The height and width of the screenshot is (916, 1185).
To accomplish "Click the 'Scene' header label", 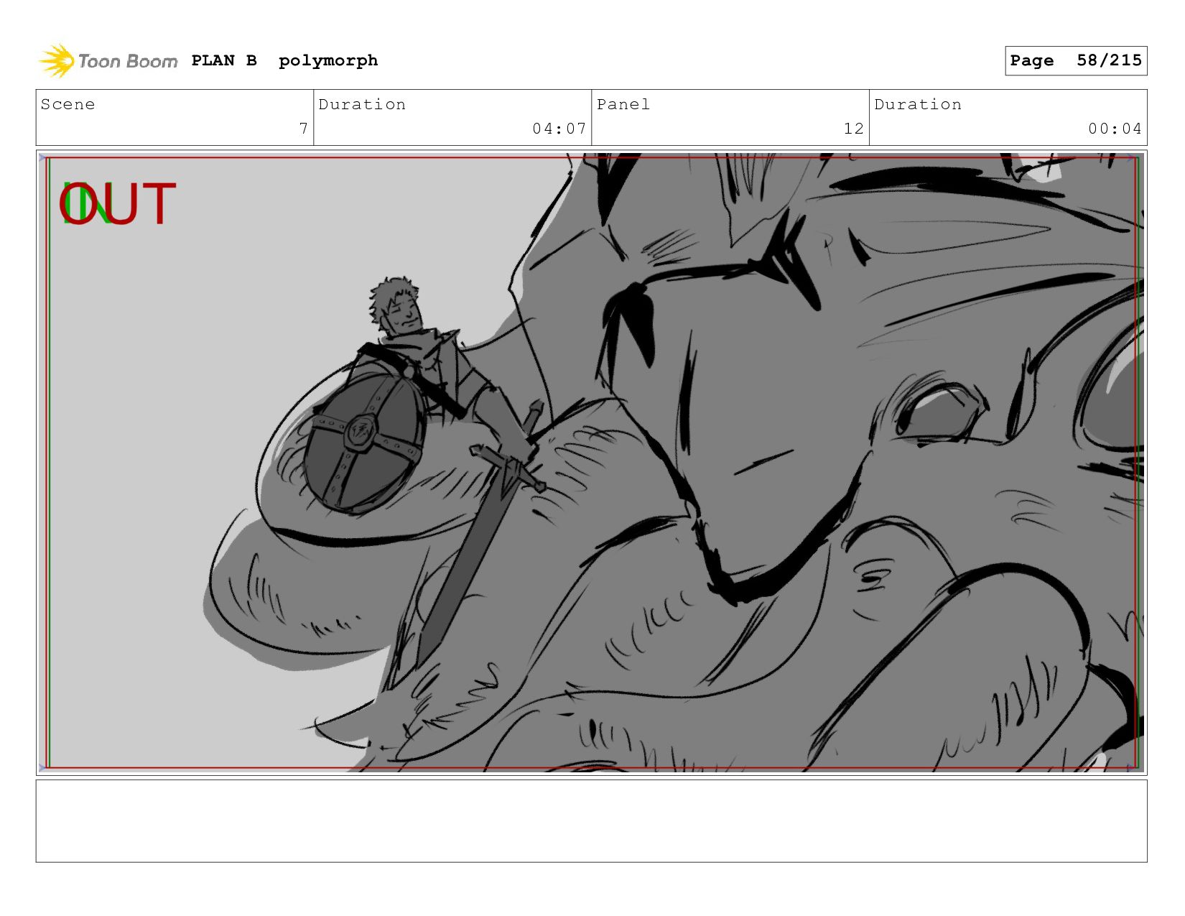I will click(68, 104).
